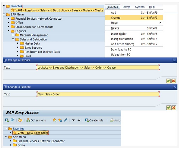Click the star icon of VA01 New Sales Order
Image resolution: width=181 pixels, height=148 pixels.
(15, 133)
